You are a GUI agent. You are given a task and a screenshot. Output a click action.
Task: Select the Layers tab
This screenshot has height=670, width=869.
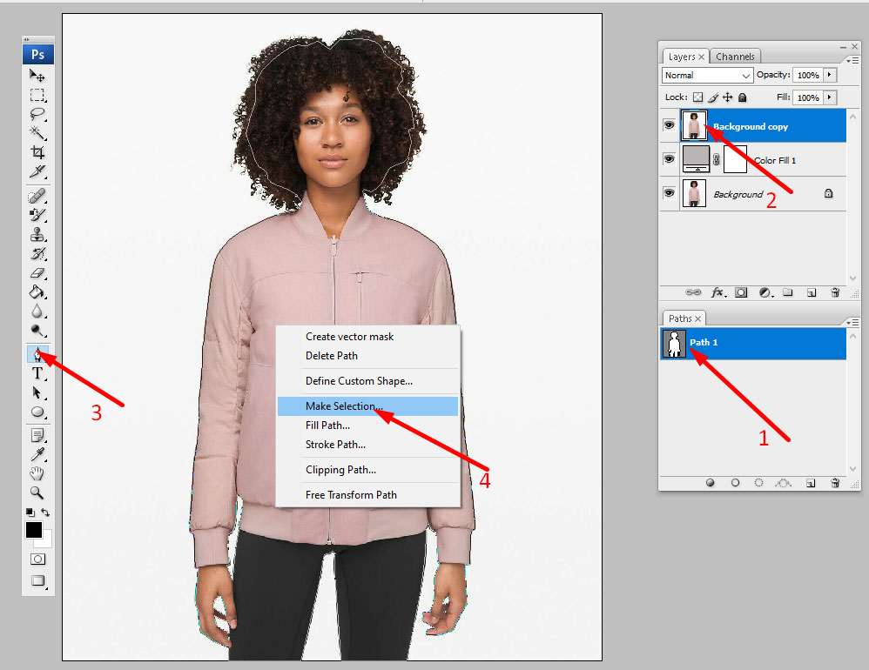tap(685, 57)
